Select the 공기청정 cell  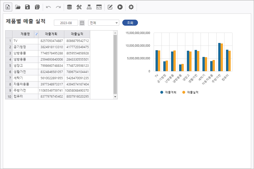click(25, 47)
